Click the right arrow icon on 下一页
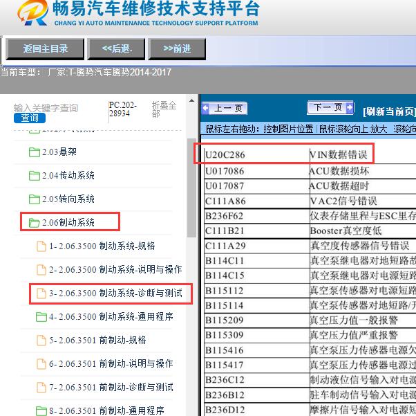The image size is (416, 416). click(350, 107)
